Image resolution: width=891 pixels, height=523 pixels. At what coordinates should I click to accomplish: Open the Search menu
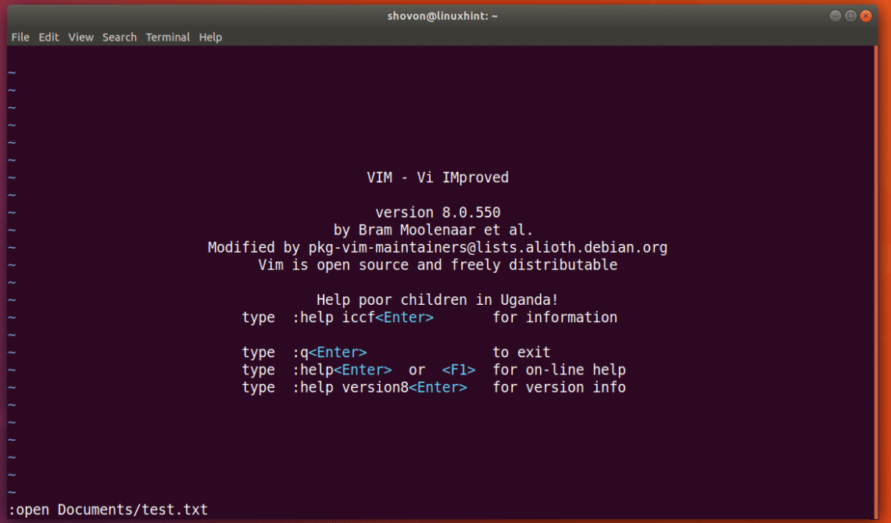(x=120, y=37)
